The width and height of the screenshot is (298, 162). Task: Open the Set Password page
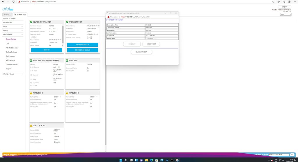point(10,56)
